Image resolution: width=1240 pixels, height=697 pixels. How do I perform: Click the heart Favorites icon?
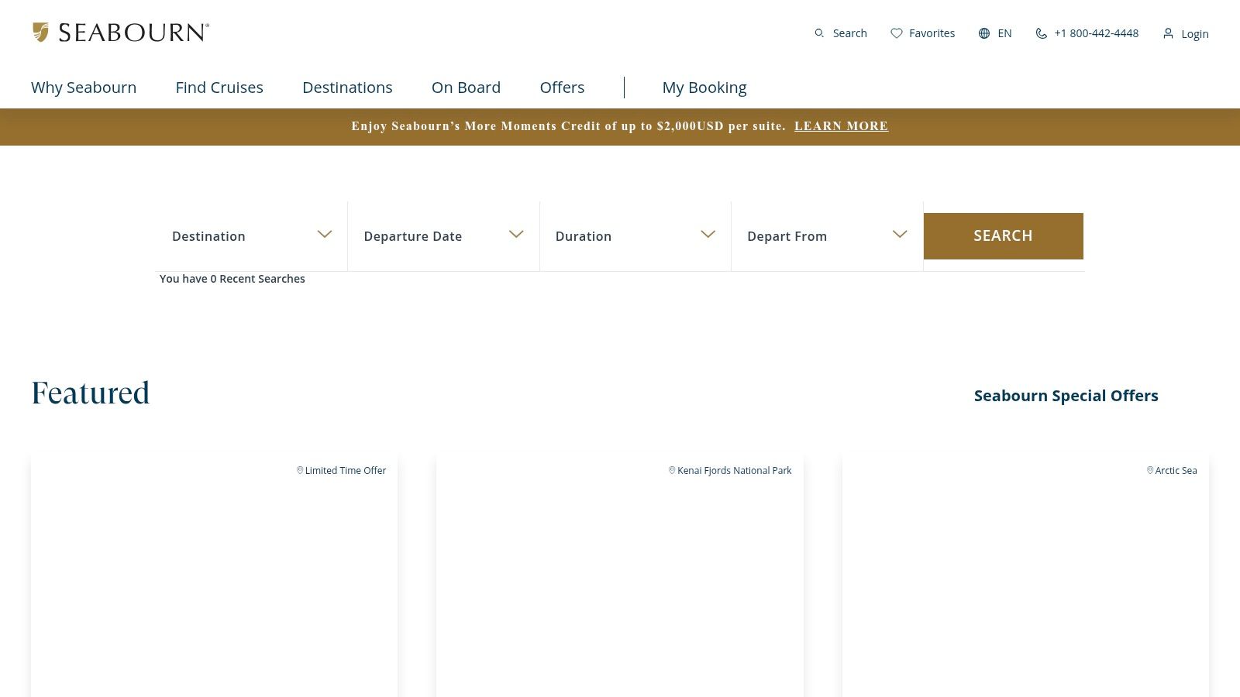(897, 33)
